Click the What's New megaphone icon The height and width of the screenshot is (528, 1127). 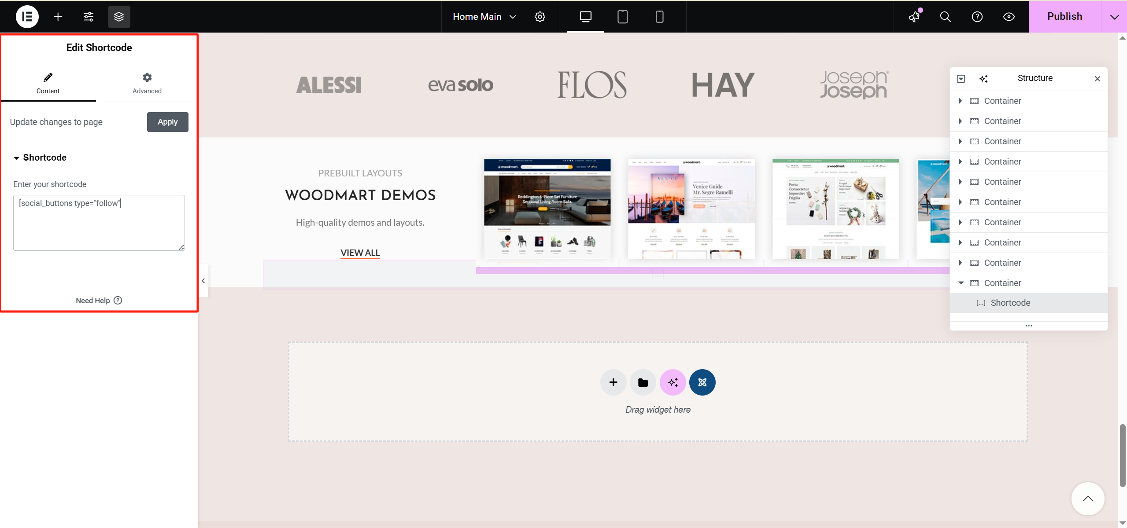914,17
